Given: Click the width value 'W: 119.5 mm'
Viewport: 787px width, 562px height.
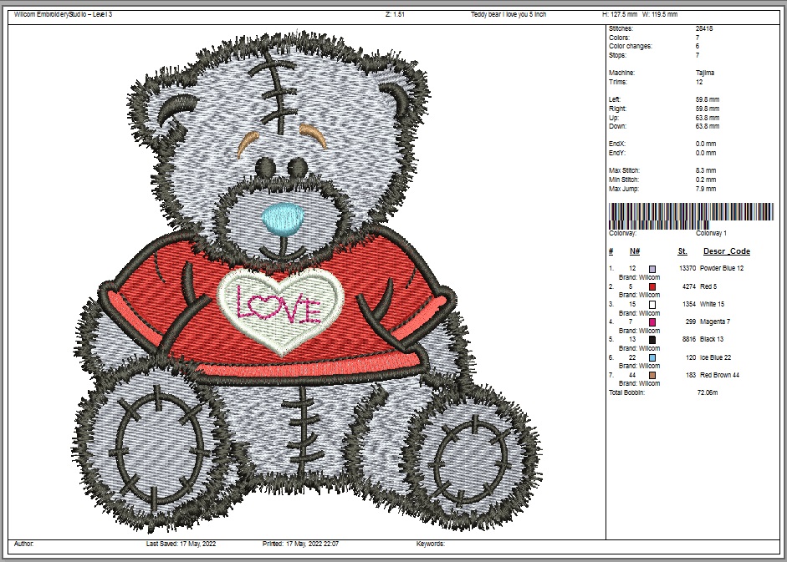Looking at the screenshot, I should pos(660,14).
